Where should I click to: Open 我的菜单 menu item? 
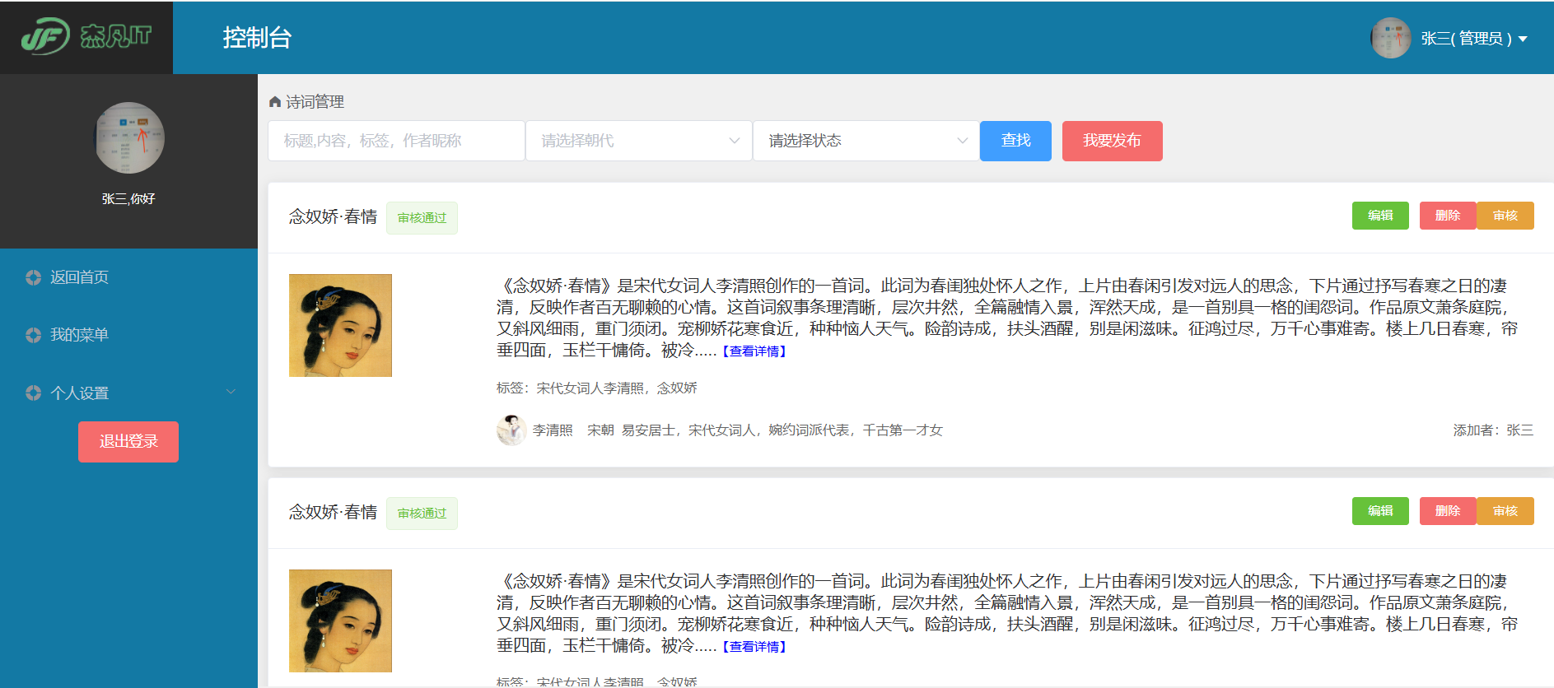(128, 335)
